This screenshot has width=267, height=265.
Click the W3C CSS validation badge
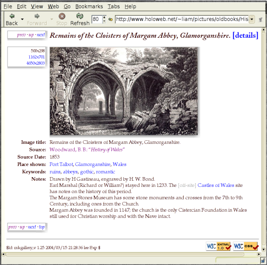246,246
